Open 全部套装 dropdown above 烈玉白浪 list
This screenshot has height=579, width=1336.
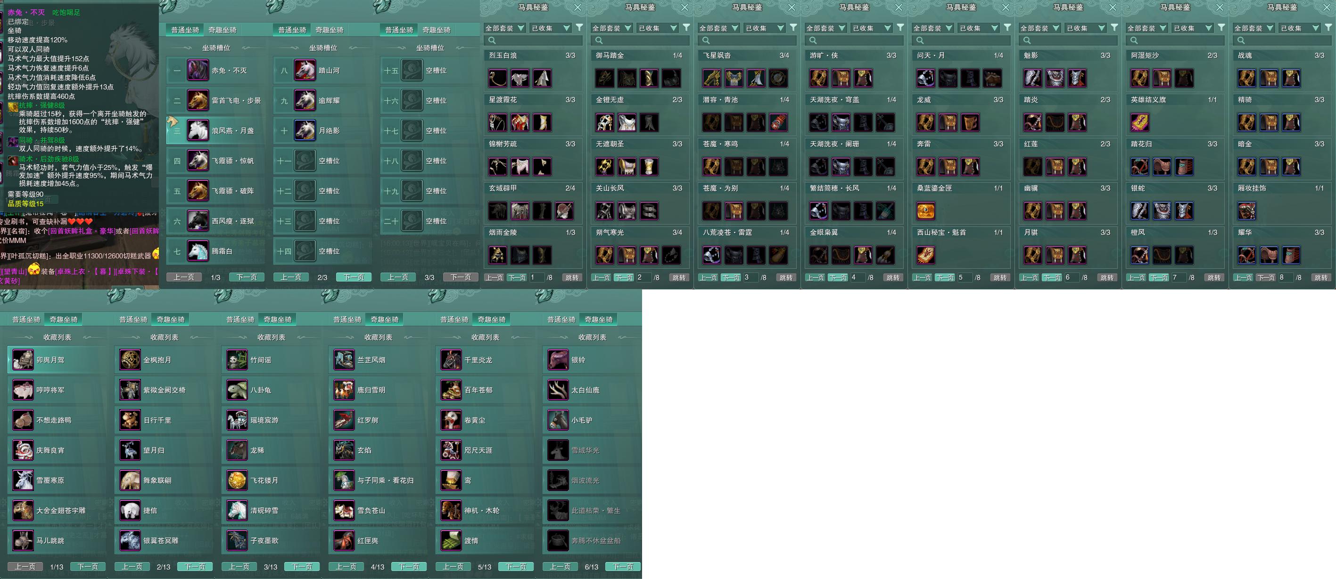(x=504, y=28)
